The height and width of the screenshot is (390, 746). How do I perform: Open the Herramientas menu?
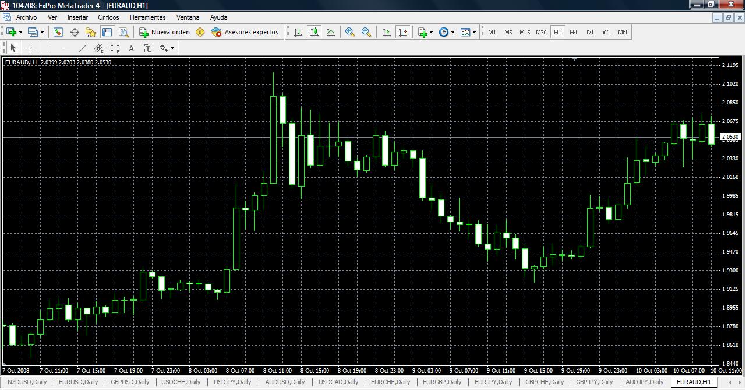coord(147,17)
